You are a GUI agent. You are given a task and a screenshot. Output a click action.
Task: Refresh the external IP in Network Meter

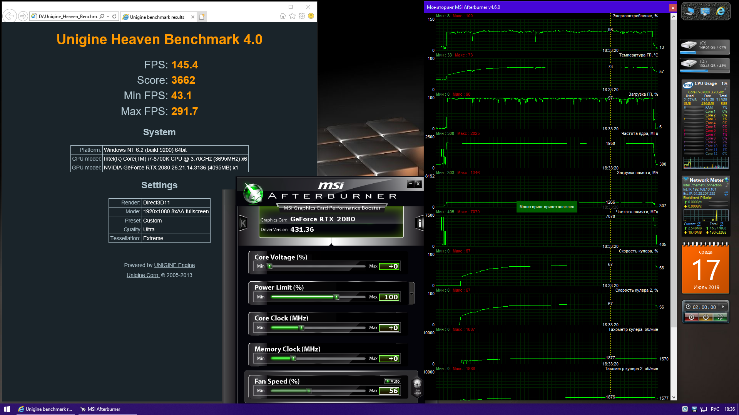[x=726, y=193]
